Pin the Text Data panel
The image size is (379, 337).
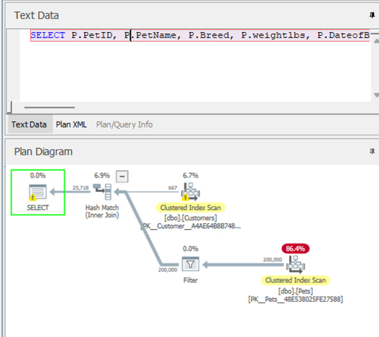(x=372, y=15)
